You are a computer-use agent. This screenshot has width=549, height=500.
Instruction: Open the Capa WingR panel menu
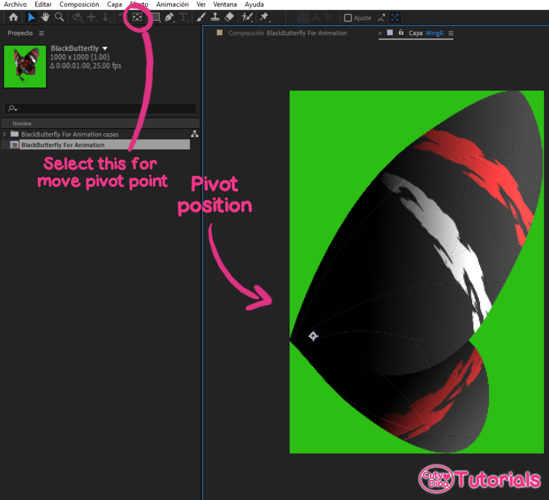(451, 33)
